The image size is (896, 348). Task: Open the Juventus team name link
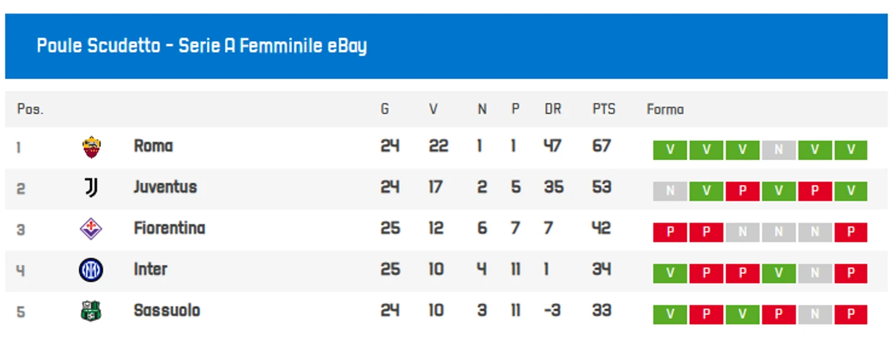point(166,187)
